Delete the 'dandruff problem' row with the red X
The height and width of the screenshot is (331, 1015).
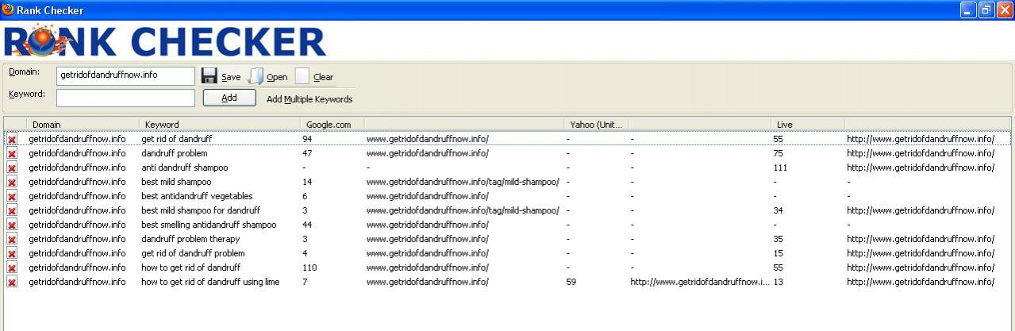click(12, 153)
